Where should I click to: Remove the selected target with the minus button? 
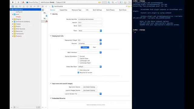46,107
